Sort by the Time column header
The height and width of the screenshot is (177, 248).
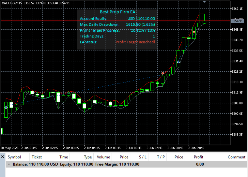pyautogui.click(x=64, y=157)
